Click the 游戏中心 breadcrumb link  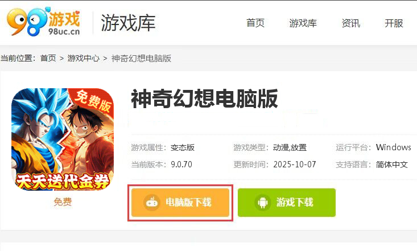[x=84, y=58]
